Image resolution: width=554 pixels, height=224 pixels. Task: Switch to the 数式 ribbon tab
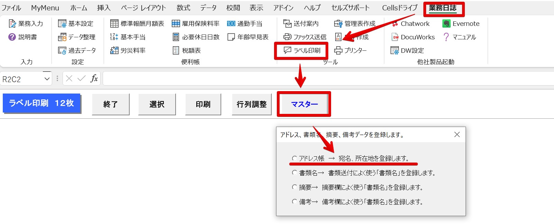[x=184, y=8]
